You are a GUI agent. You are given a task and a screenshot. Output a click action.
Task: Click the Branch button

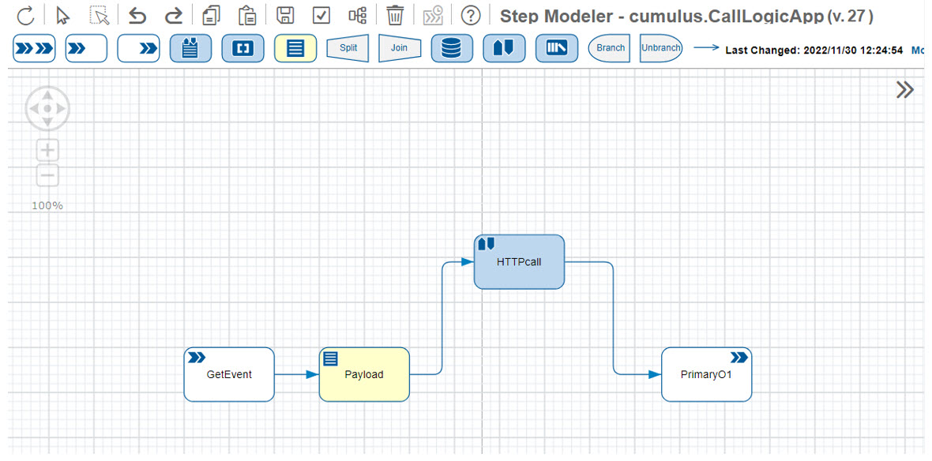(609, 48)
